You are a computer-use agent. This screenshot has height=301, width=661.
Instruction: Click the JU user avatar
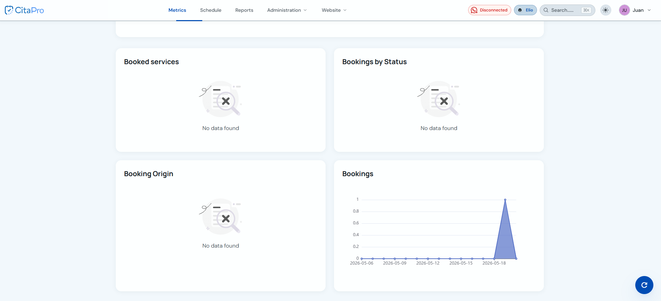625,10
